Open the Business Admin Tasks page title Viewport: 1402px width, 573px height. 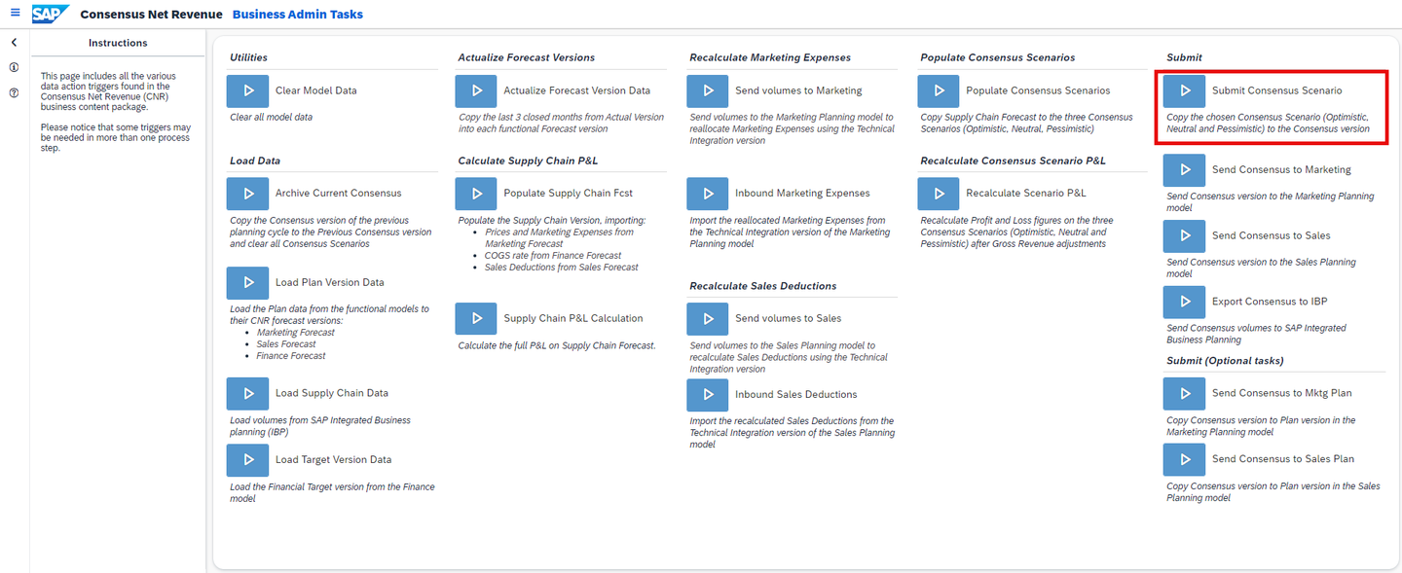point(298,15)
